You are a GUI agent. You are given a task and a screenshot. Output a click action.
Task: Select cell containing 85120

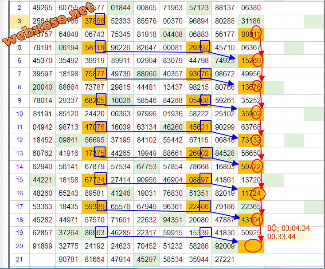point(69,114)
